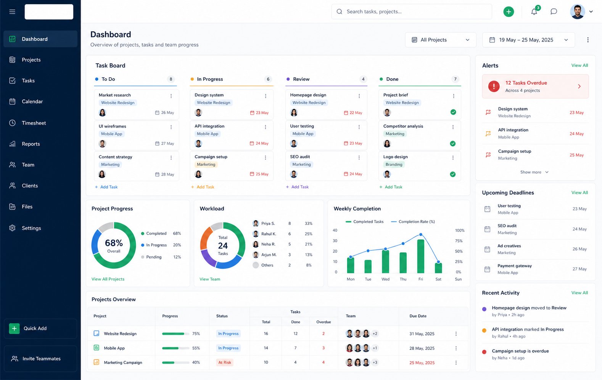The width and height of the screenshot is (602, 380).
Task: Toggle Competitor analysis done checkmark
Action: [453, 143]
